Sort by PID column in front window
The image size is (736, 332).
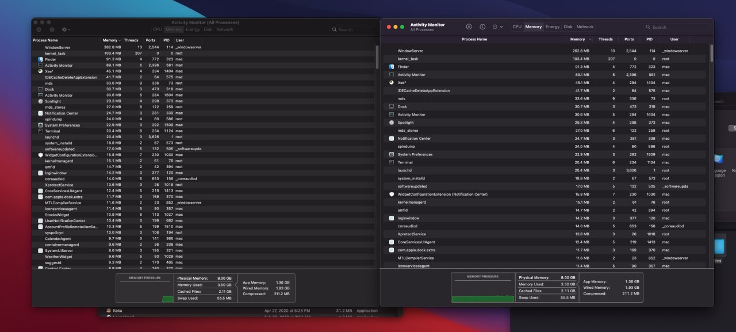pos(649,39)
